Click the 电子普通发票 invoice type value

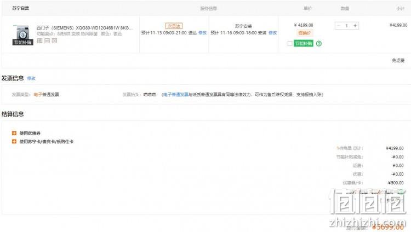coord(47,95)
